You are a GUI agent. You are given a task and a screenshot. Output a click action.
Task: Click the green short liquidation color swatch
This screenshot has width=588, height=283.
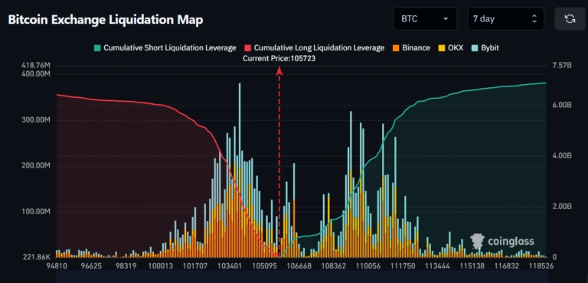97,48
